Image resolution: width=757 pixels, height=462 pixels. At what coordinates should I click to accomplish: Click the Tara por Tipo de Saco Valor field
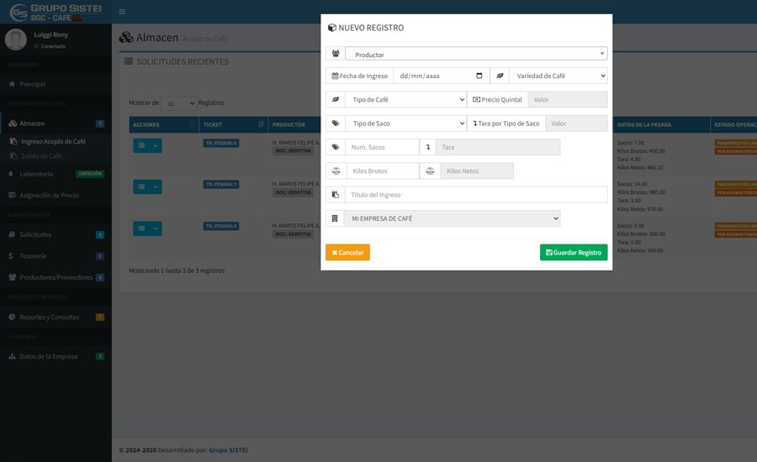tap(576, 123)
